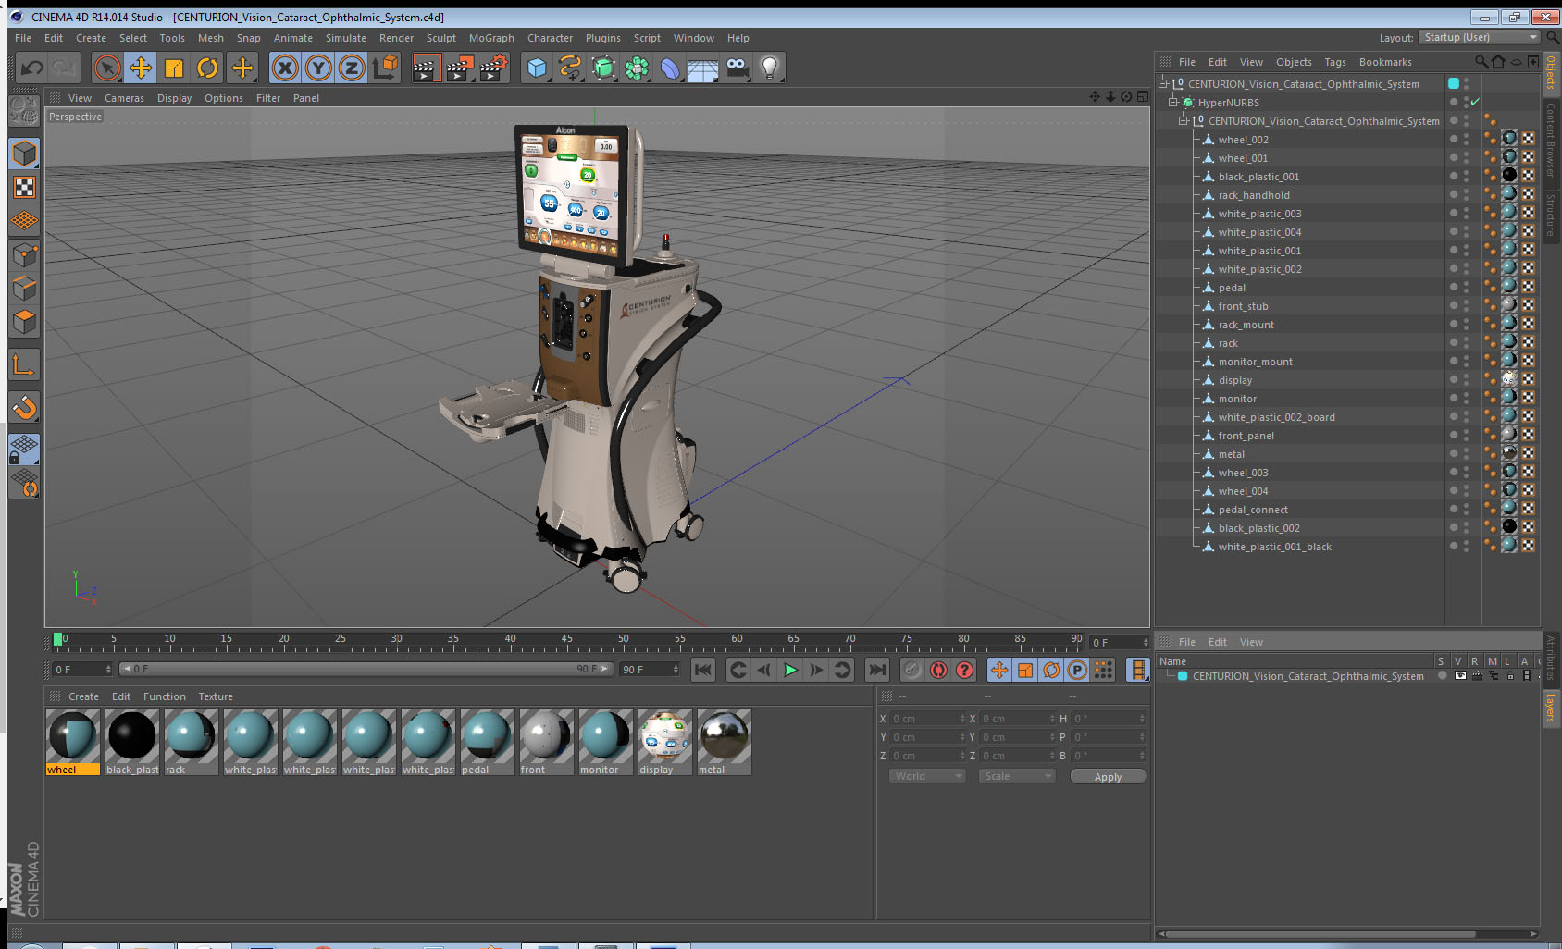Click Make Editable icon in left sidebar
Image resolution: width=1562 pixels, height=949 pixels.
(x=24, y=111)
